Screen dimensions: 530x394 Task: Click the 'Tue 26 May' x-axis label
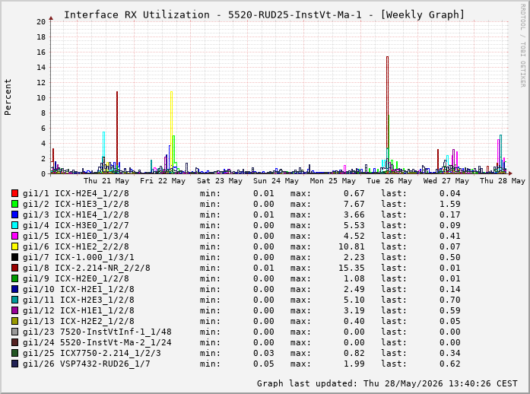(389, 181)
